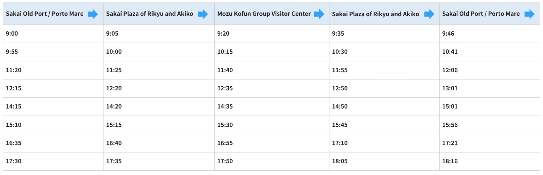Click the blue arrow in the first column header
This screenshot has width=543, height=175.
93,14
